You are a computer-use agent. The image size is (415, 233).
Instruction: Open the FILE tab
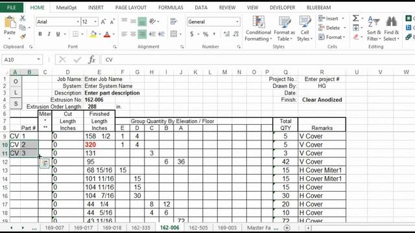click(x=12, y=8)
